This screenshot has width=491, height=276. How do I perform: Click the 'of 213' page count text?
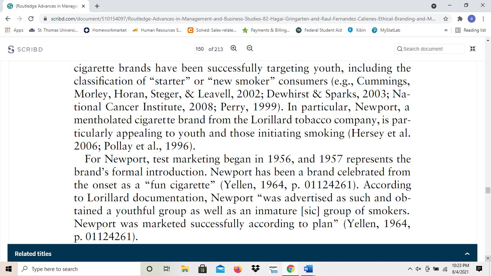click(216, 49)
